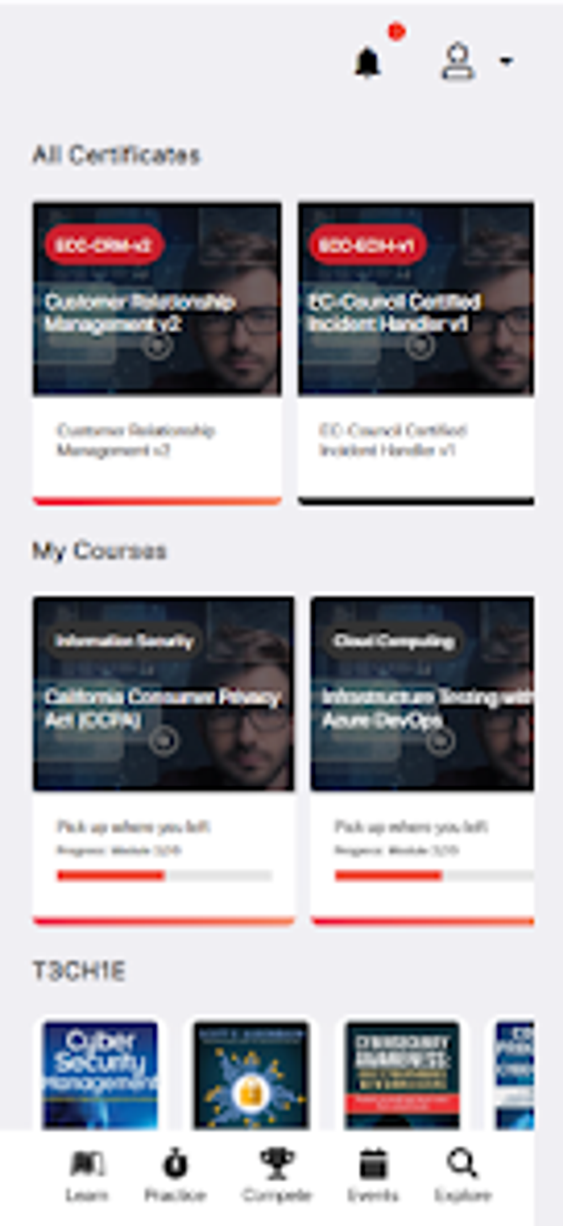This screenshot has width=563, height=1226.
Task: Open the notifications bell
Action: pos(367,62)
